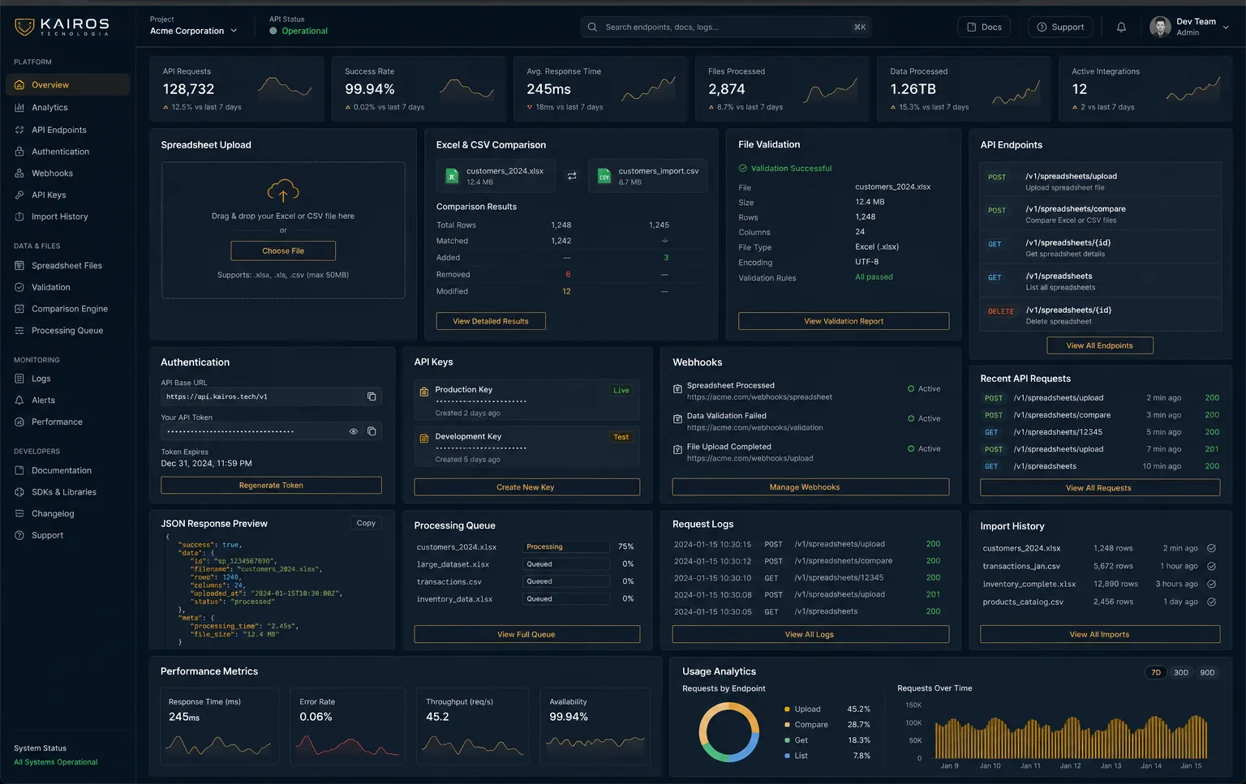Screen dimensions: 1246x784
Task: Click the customers_import.csv file icon
Action: tap(604, 176)
